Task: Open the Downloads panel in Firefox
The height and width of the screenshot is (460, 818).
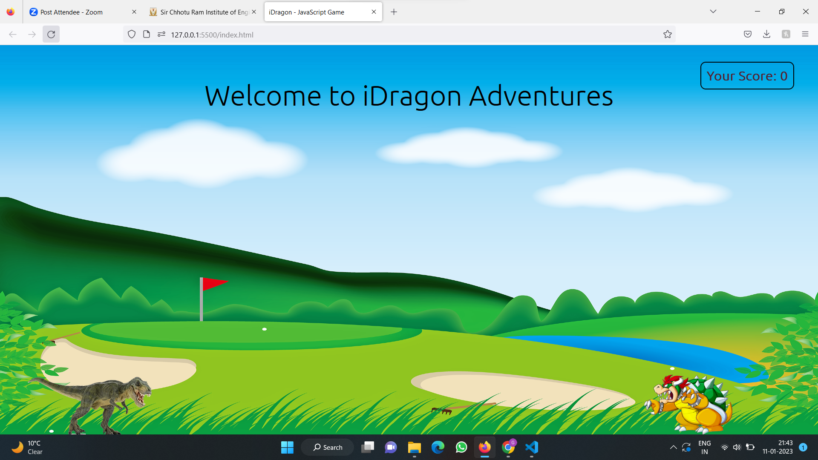Action: [x=767, y=34]
